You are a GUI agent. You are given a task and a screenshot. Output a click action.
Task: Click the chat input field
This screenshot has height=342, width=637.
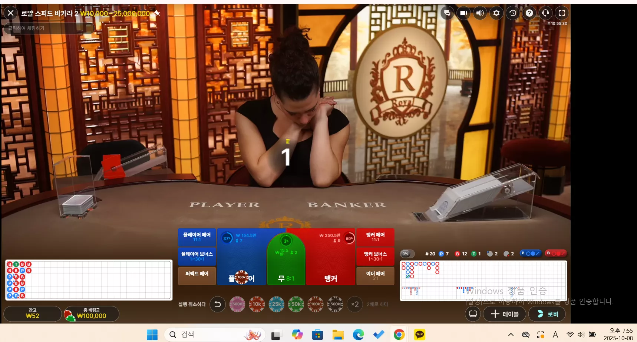tap(49, 28)
